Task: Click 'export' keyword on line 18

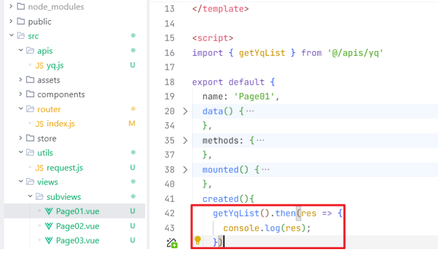Action: (208, 82)
